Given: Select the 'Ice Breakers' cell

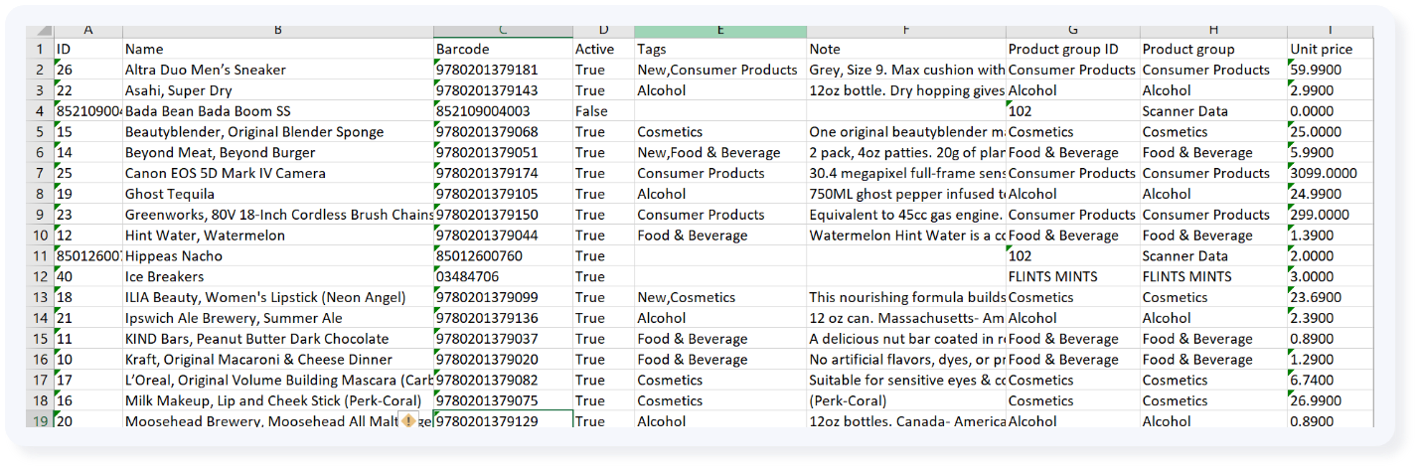Looking at the screenshot, I should tap(278, 276).
